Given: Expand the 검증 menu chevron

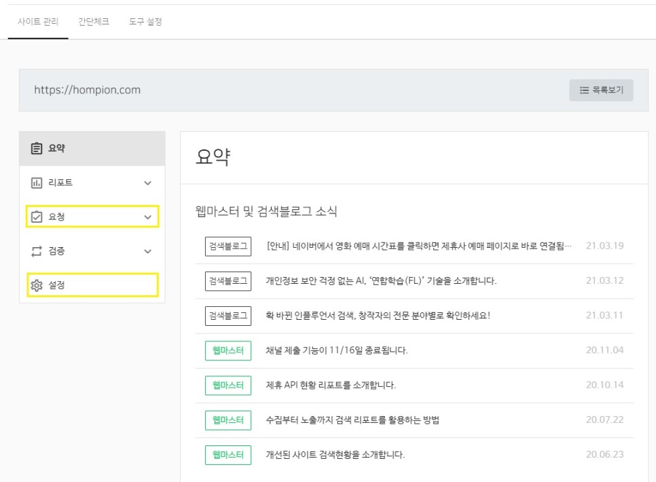Looking at the screenshot, I should 148,251.
